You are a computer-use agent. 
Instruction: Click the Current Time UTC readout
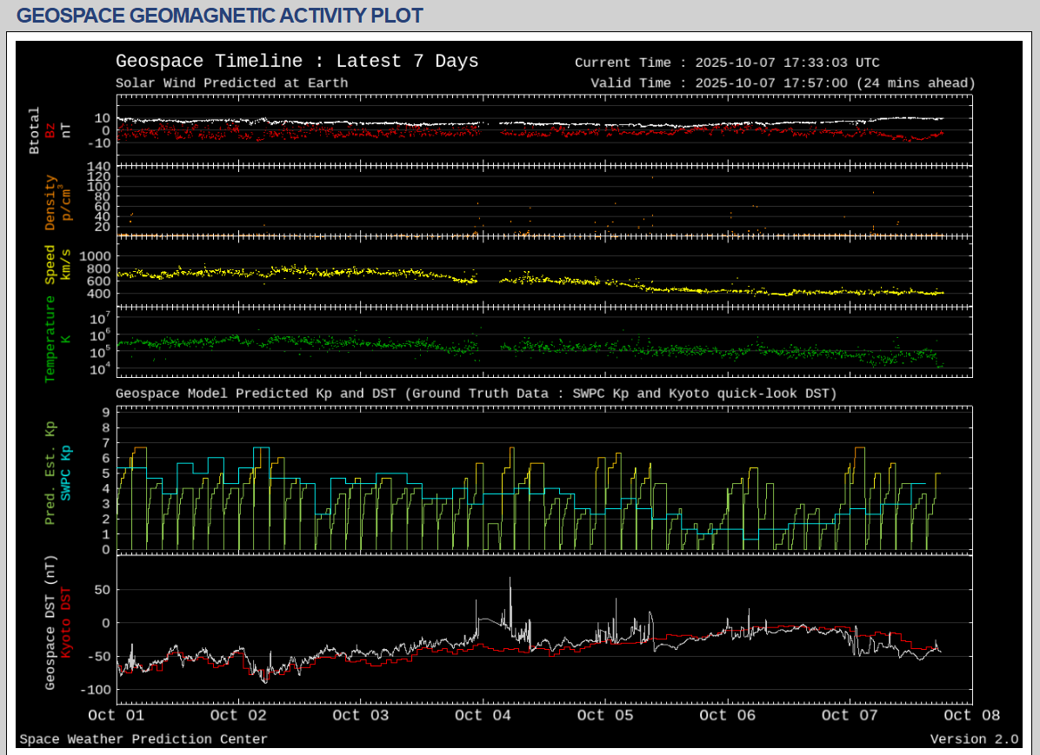[x=727, y=63]
